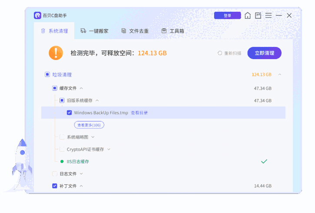
Task: Start cleaning with 立即清理 button
Action: (264, 53)
